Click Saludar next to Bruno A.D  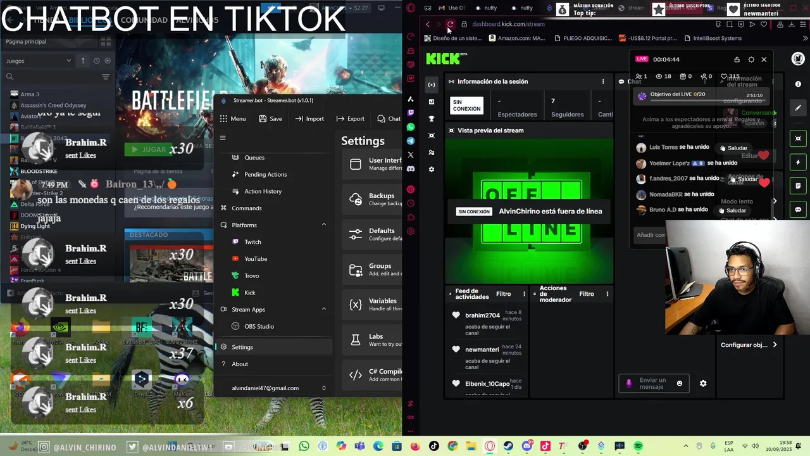pyautogui.click(x=732, y=210)
